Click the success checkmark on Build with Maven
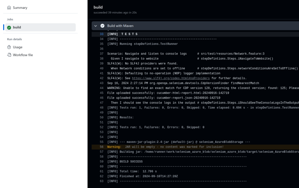Image resolution: width=299 pixels, height=188 pixels. 102,26
